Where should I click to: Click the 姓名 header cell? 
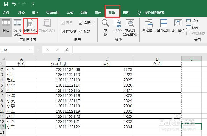pos(21,64)
